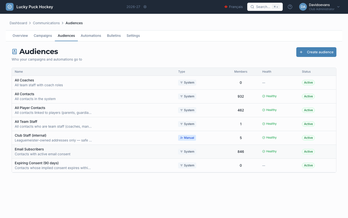The width and height of the screenshot is (348, 218).
Task: Click the Audiences heading contact-book icon
Action: [14, 52]
